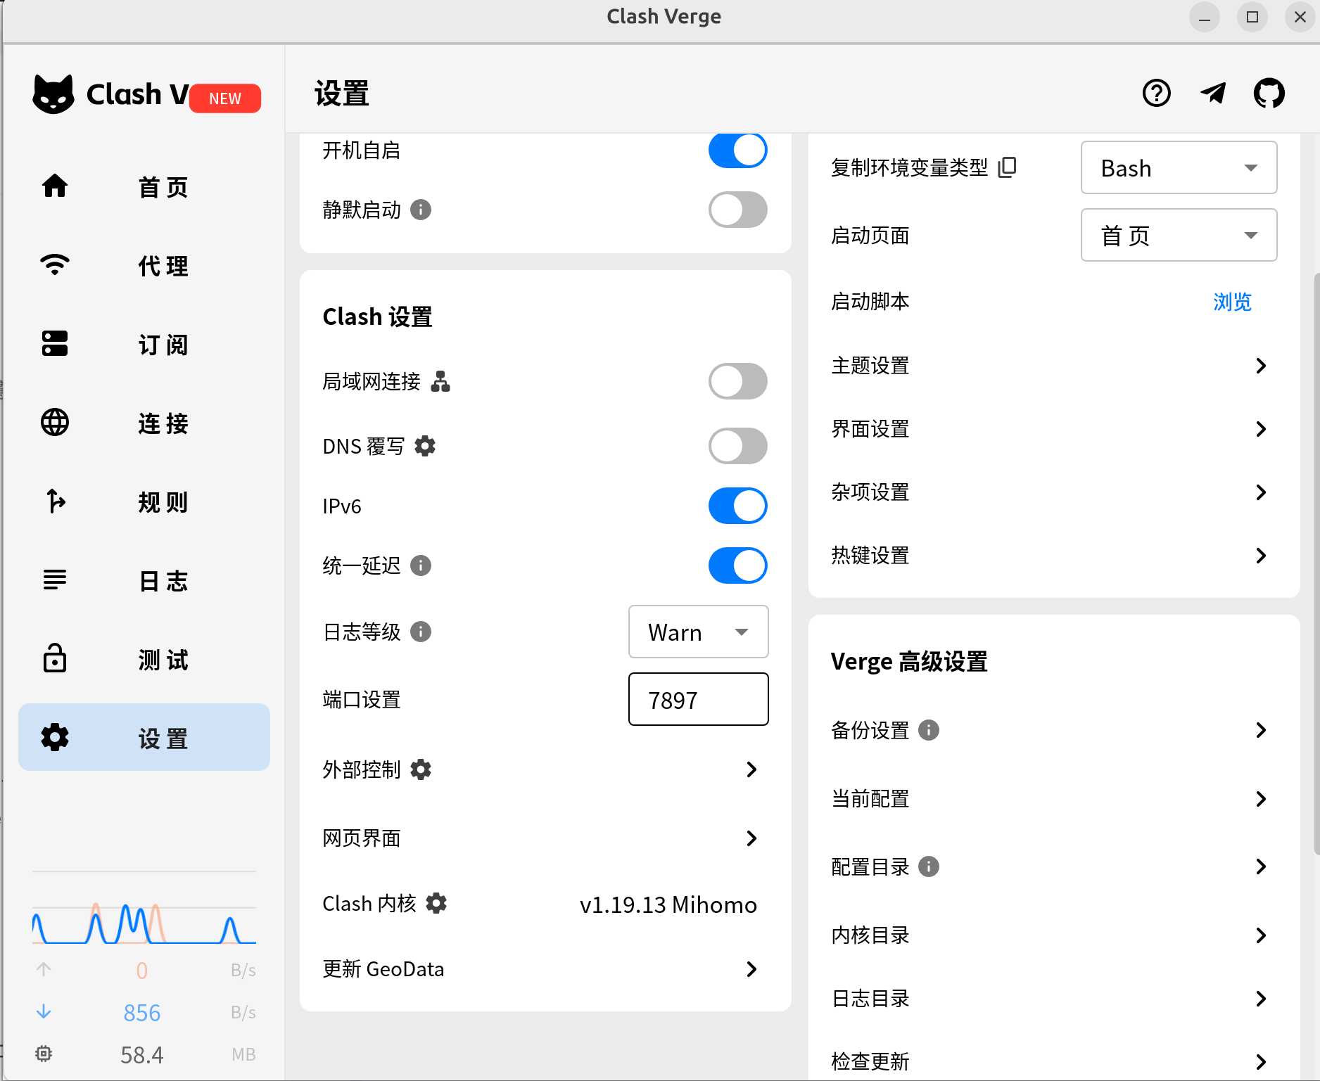Click the 7897 port input field
Viewport: 1320px width, 1081px height.
(698, 699)
